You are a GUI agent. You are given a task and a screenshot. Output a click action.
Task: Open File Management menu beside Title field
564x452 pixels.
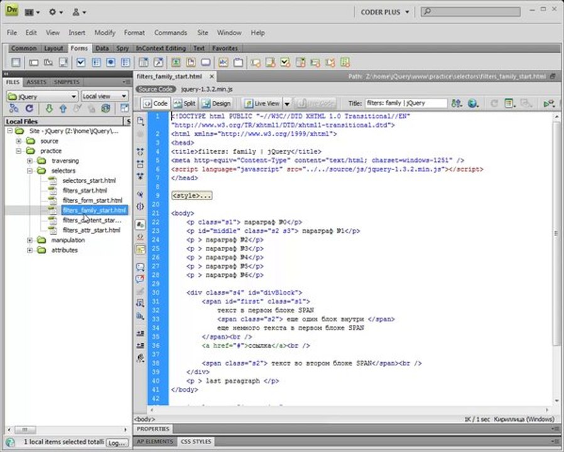coord(457,104)
